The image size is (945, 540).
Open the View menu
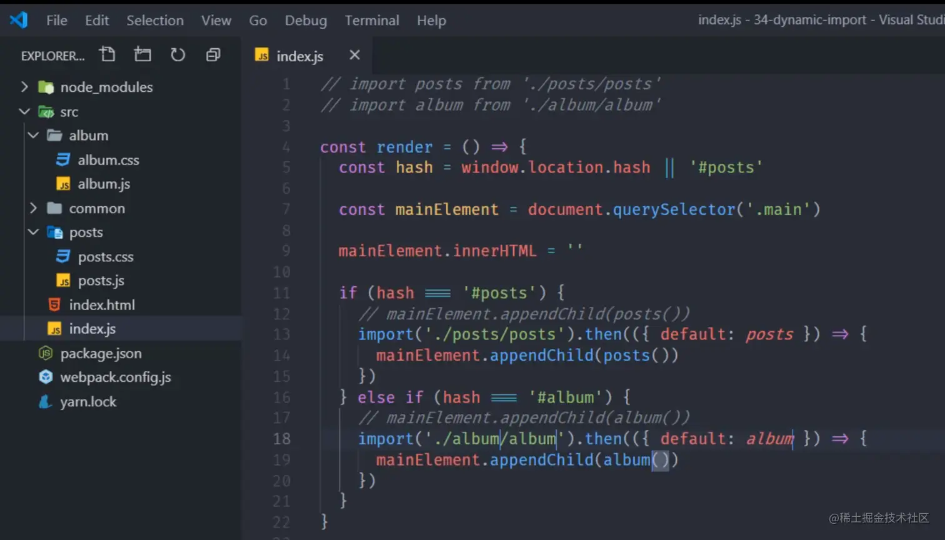click(x=216, y=21)
